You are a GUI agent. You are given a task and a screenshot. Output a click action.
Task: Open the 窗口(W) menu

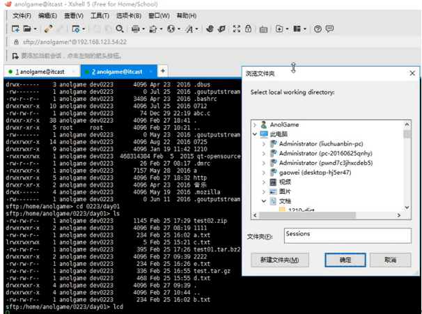point(159,15)
